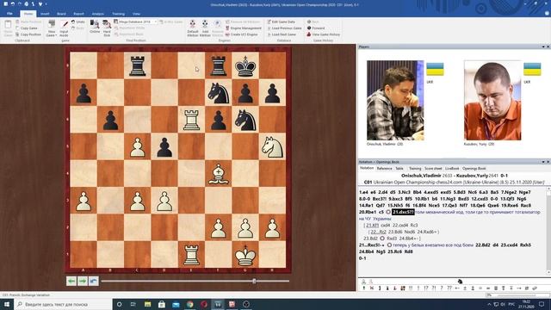Click Onischuk's player photo
The height and width of the screenshot is (310, 551).
pos(395,100)
